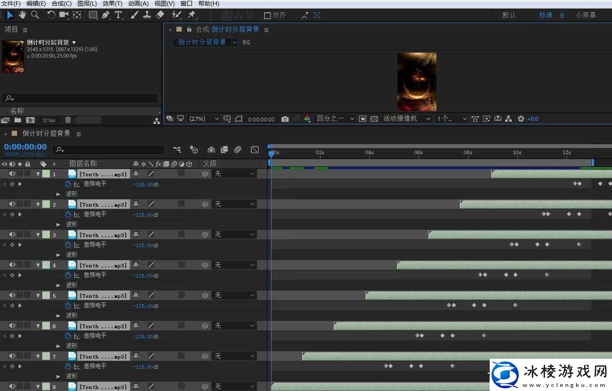Open the 四分之一 resolution dropdown

tap(335, 119)
